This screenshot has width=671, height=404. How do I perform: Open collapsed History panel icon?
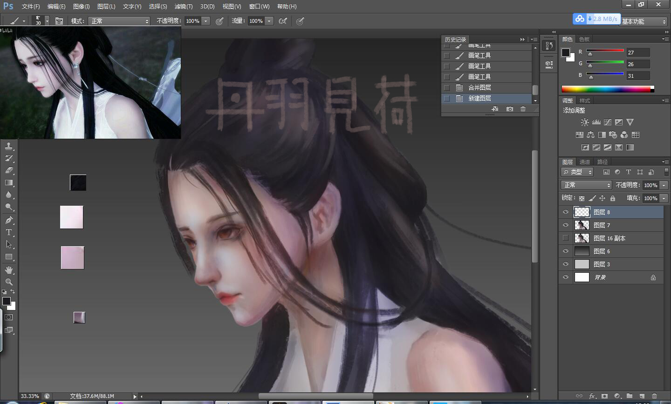549,46
